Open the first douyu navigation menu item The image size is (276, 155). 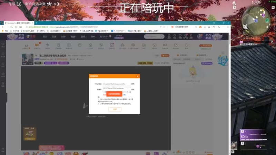pos(45,37)
